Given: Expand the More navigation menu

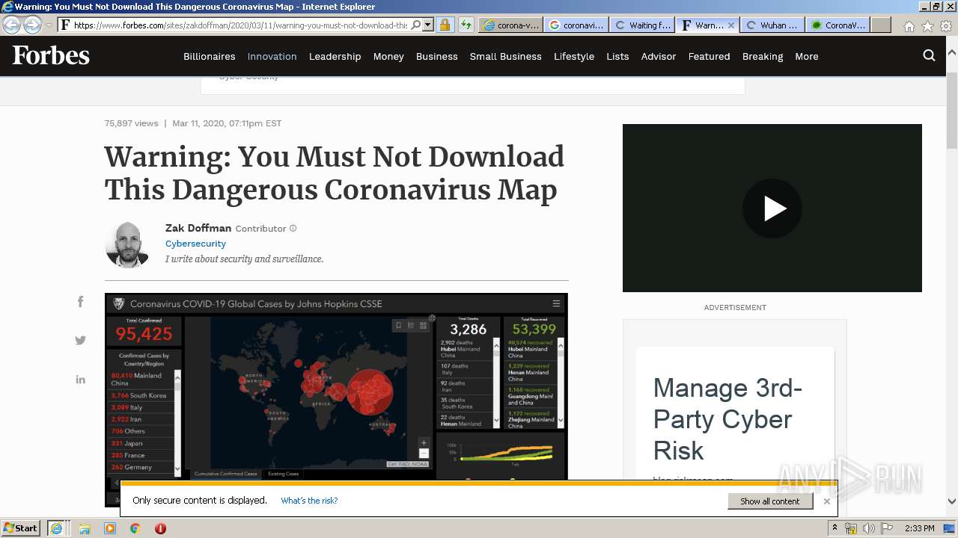Looking at the screenshot, I should point(806,56).
